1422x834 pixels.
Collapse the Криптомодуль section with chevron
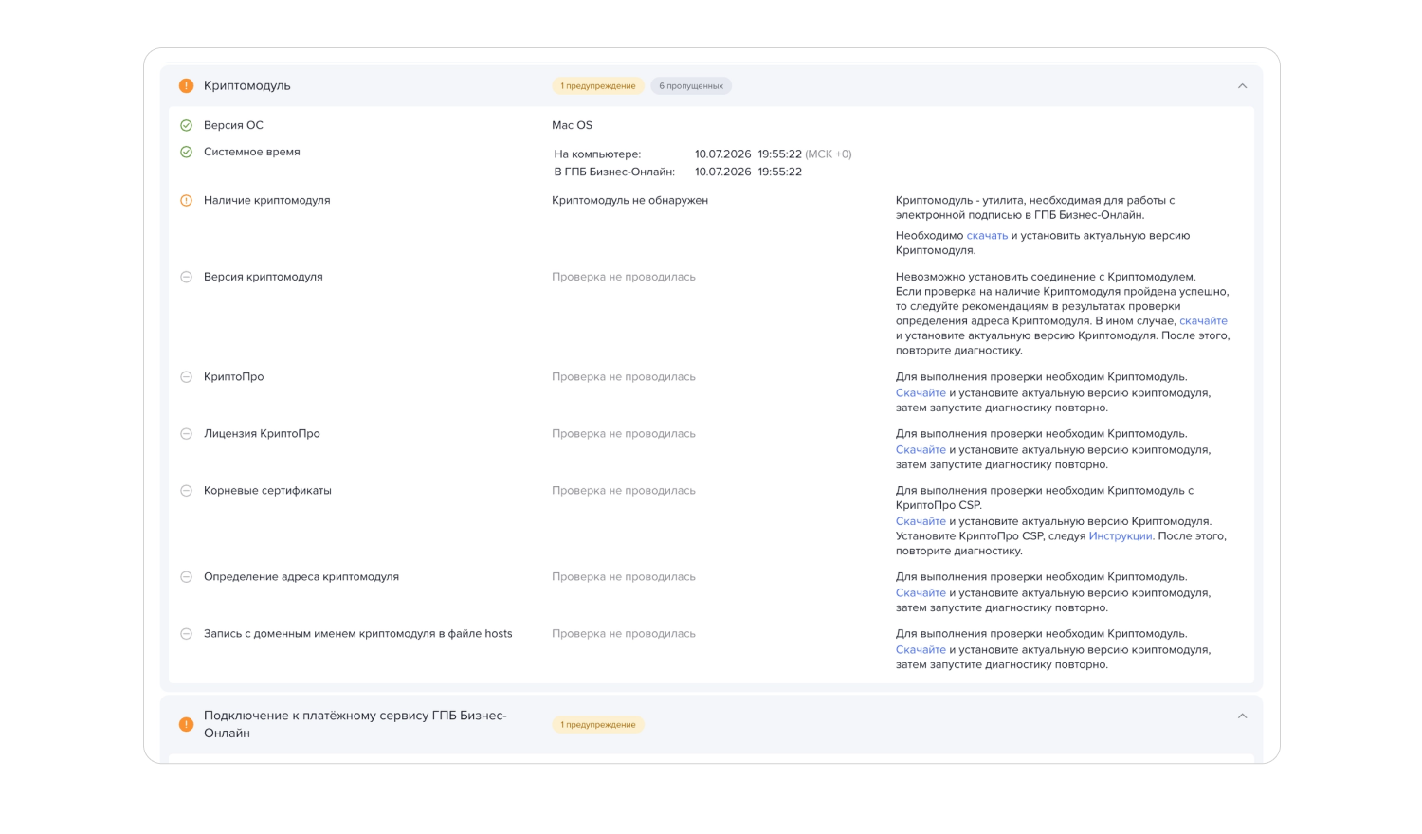[x=1242, y=86]
